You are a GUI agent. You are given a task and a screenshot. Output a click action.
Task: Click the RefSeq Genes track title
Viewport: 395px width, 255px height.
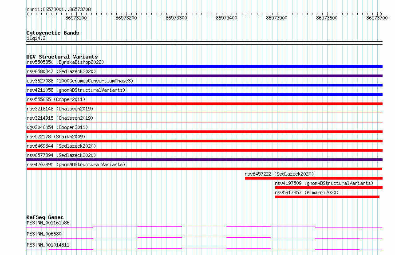(x=45, y=217)
